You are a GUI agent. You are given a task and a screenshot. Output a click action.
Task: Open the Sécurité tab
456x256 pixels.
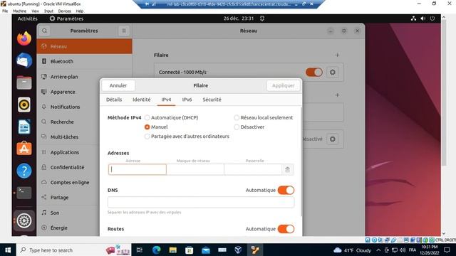click(212, 100)
